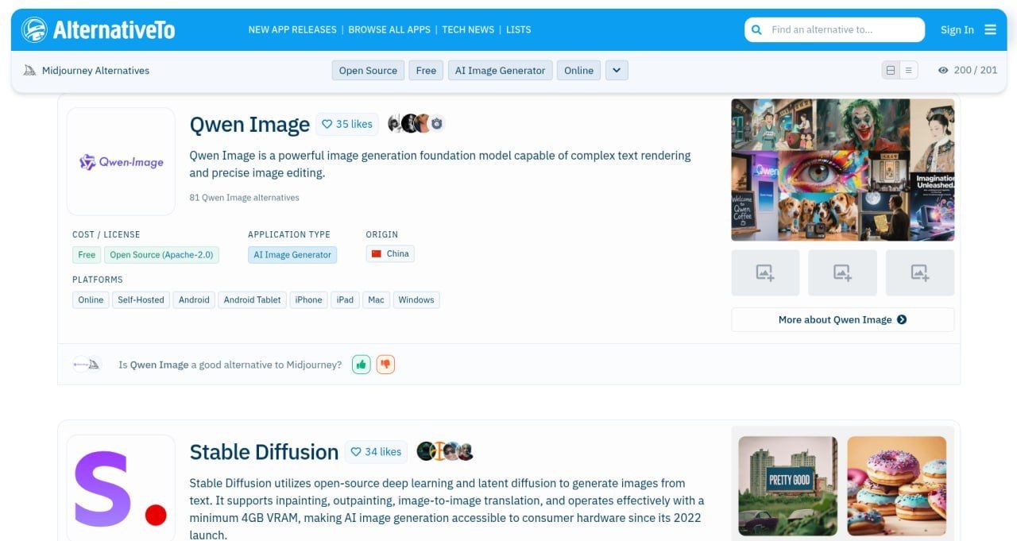Click Midjourney Alternatives breadcrumb text
This screenshot has height=541, width=1017.
pos(95,70)
